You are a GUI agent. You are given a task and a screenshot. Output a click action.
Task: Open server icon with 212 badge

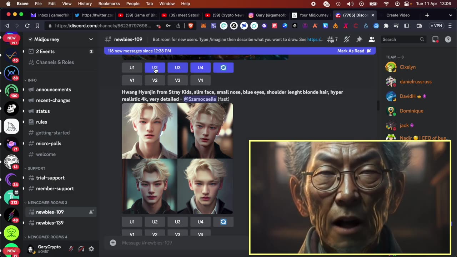tap(11, 197)
